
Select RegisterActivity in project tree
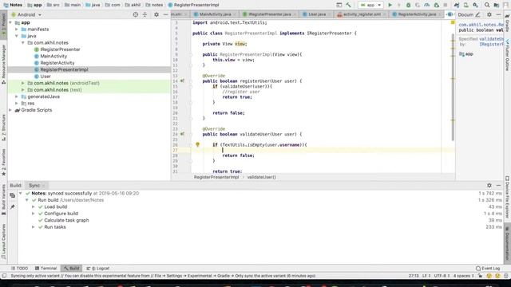57,63
